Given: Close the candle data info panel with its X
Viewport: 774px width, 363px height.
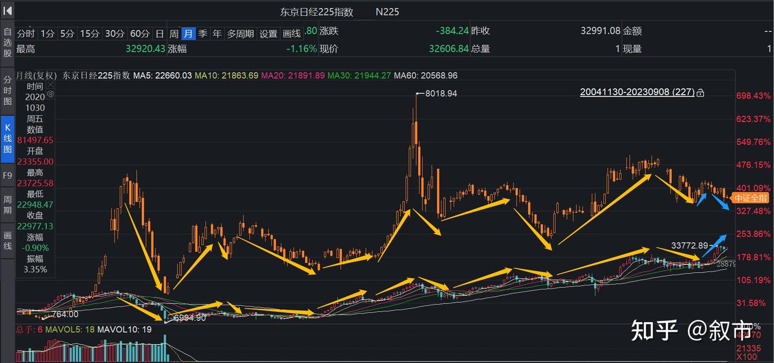Looking at the screenshot, I should (x=51, y=85).
